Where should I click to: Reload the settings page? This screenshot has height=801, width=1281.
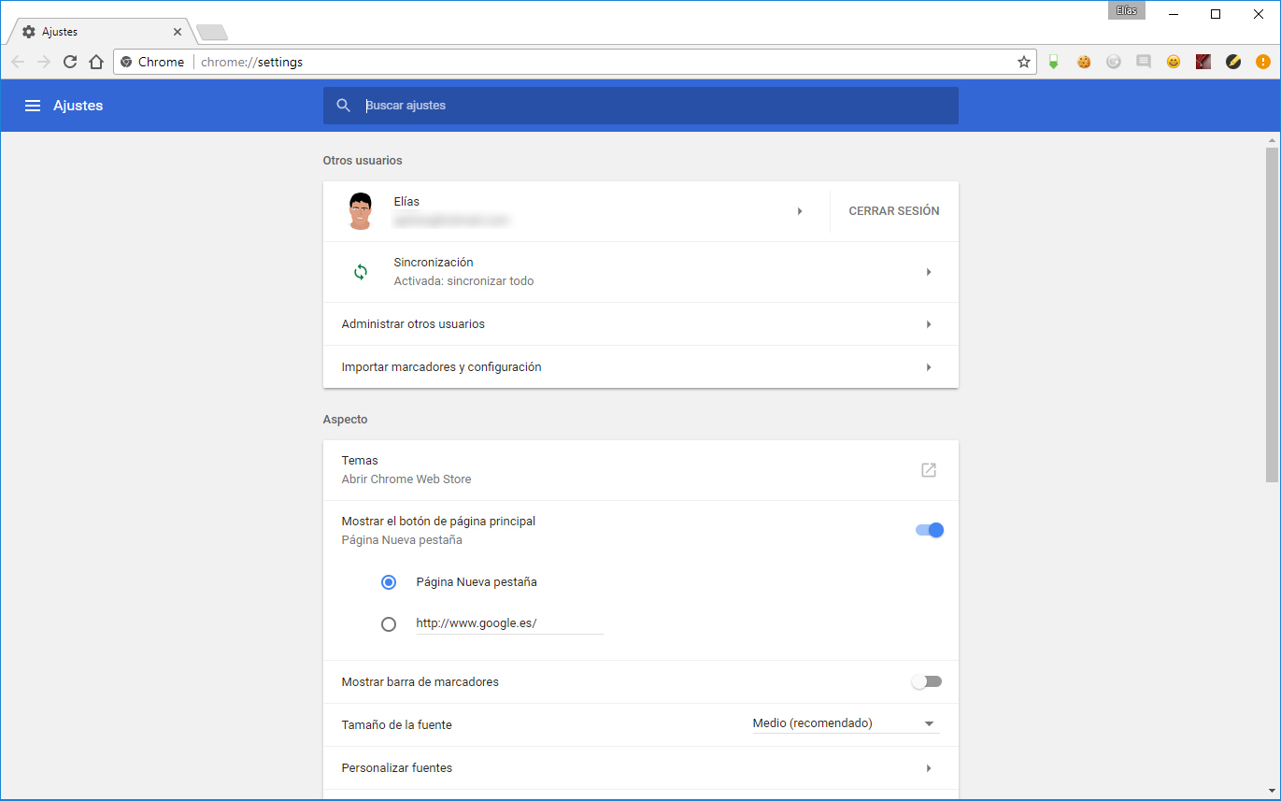70,62
